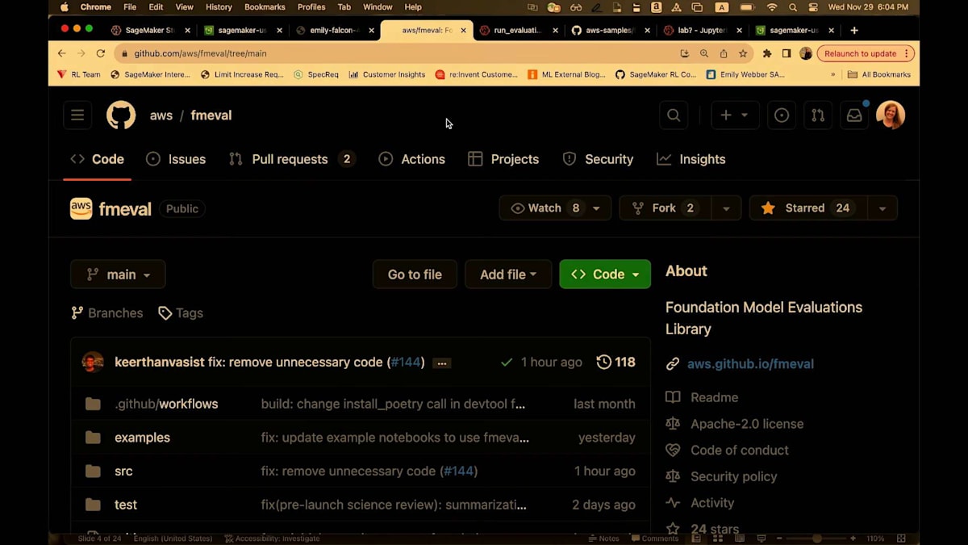Screen dimensions: 968x545
Task: Open the Chrome Bookmarks menu
Action: click(265, 7)
